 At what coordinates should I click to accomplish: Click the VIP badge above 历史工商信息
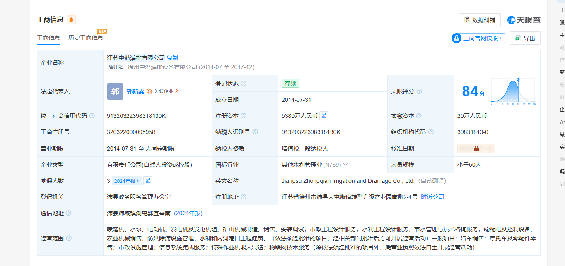(x=102, y=31)
